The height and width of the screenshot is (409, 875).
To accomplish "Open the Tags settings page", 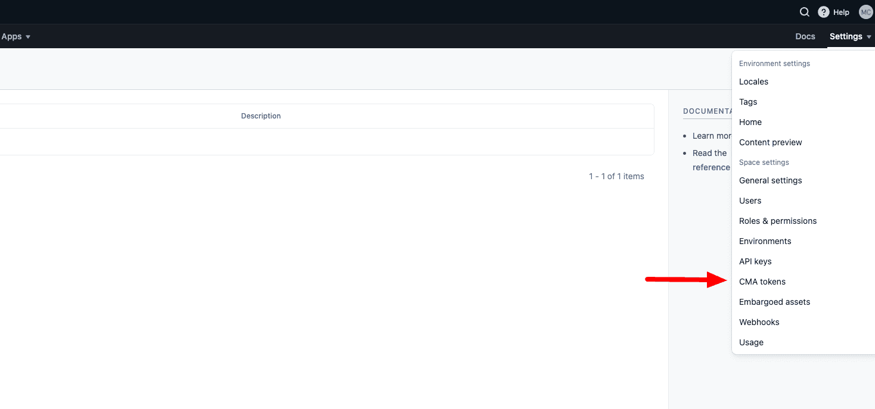I will click(747, 101).
